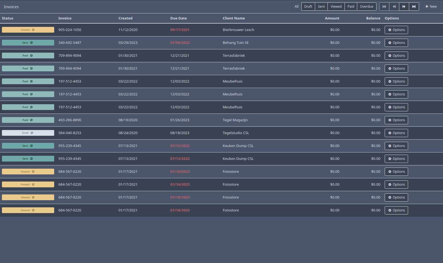Skip to last page using pagination icon
The image size is (443, 263).
point(414,6)
